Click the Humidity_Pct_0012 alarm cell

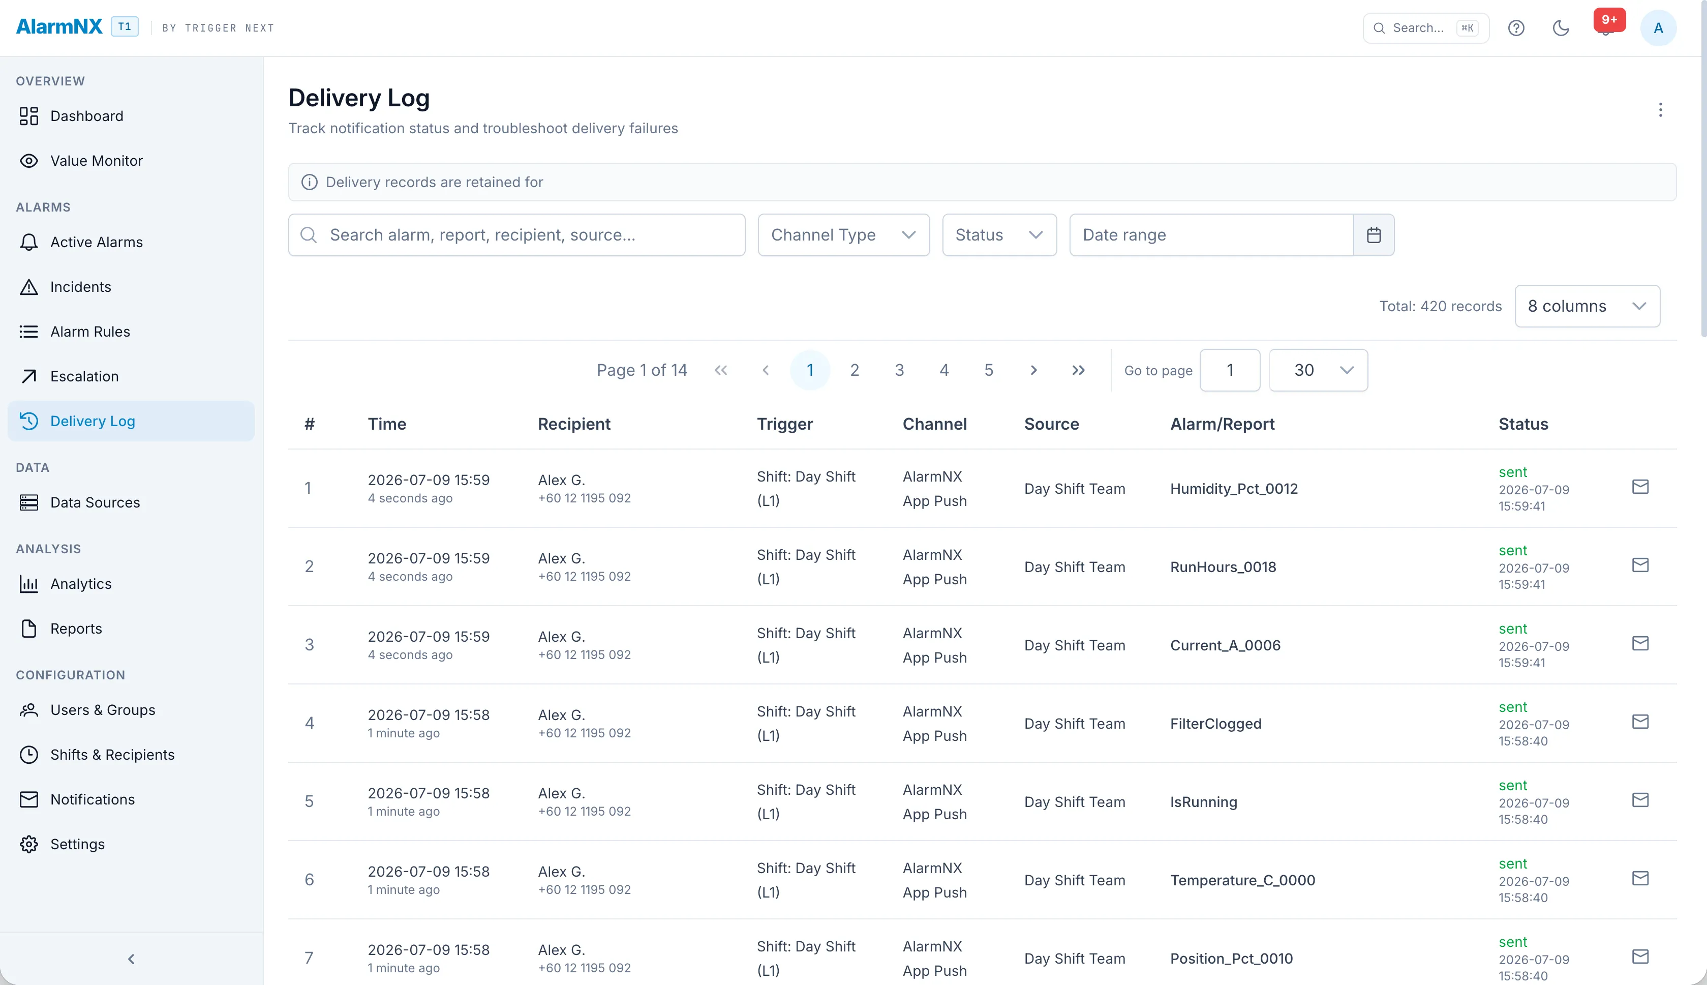[x=1234, y=489]
